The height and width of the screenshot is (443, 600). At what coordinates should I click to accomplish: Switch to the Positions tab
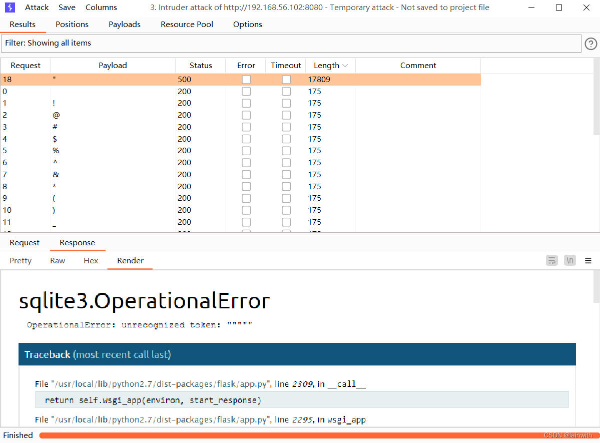[72, 25]
